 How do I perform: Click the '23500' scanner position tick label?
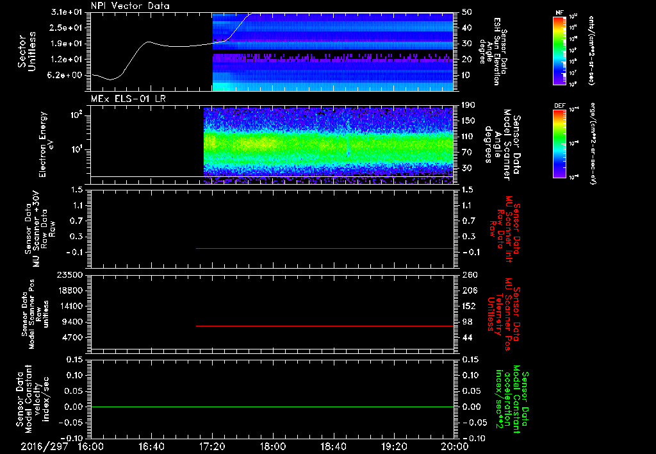(x=70, y=274)
